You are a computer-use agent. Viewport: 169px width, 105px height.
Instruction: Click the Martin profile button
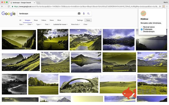pyautogui.click(x=166, y=2)
